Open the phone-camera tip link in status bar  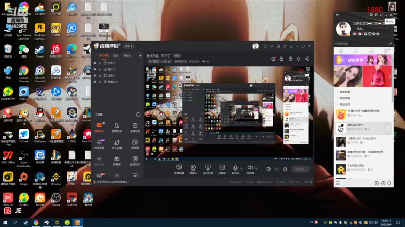[112, 182]
